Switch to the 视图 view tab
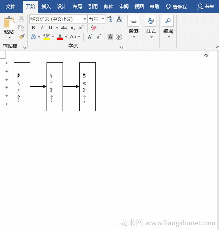The height and width of the screenshot is (230, 219). click(139, 7)
